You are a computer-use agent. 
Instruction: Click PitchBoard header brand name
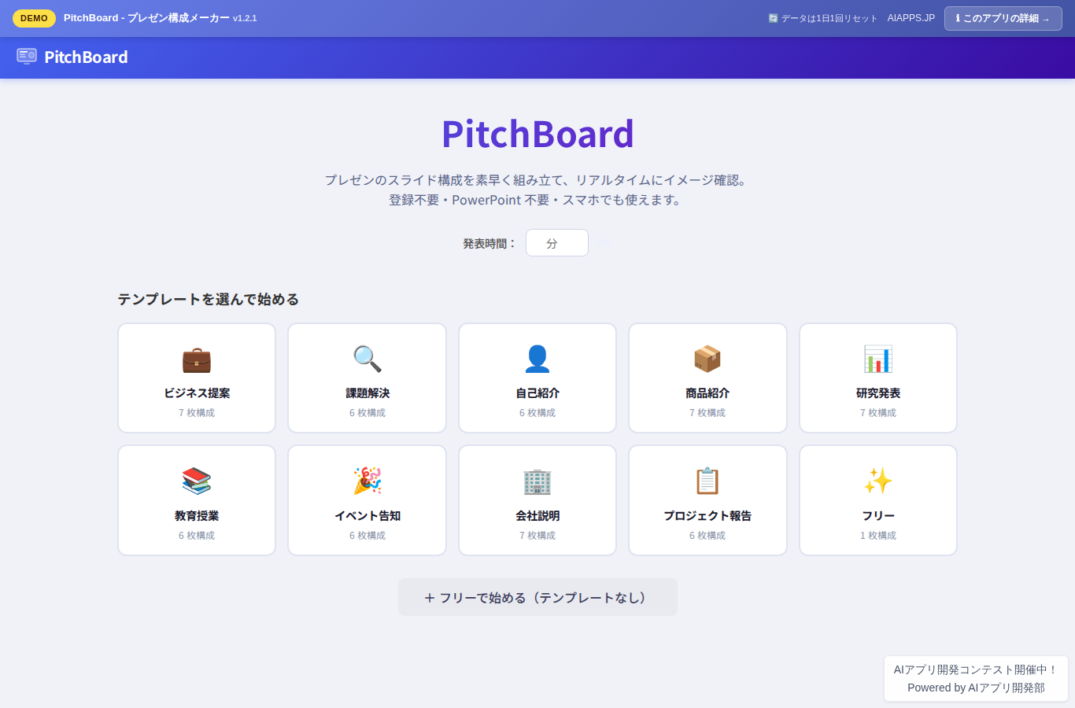click(x=86, y=57)
